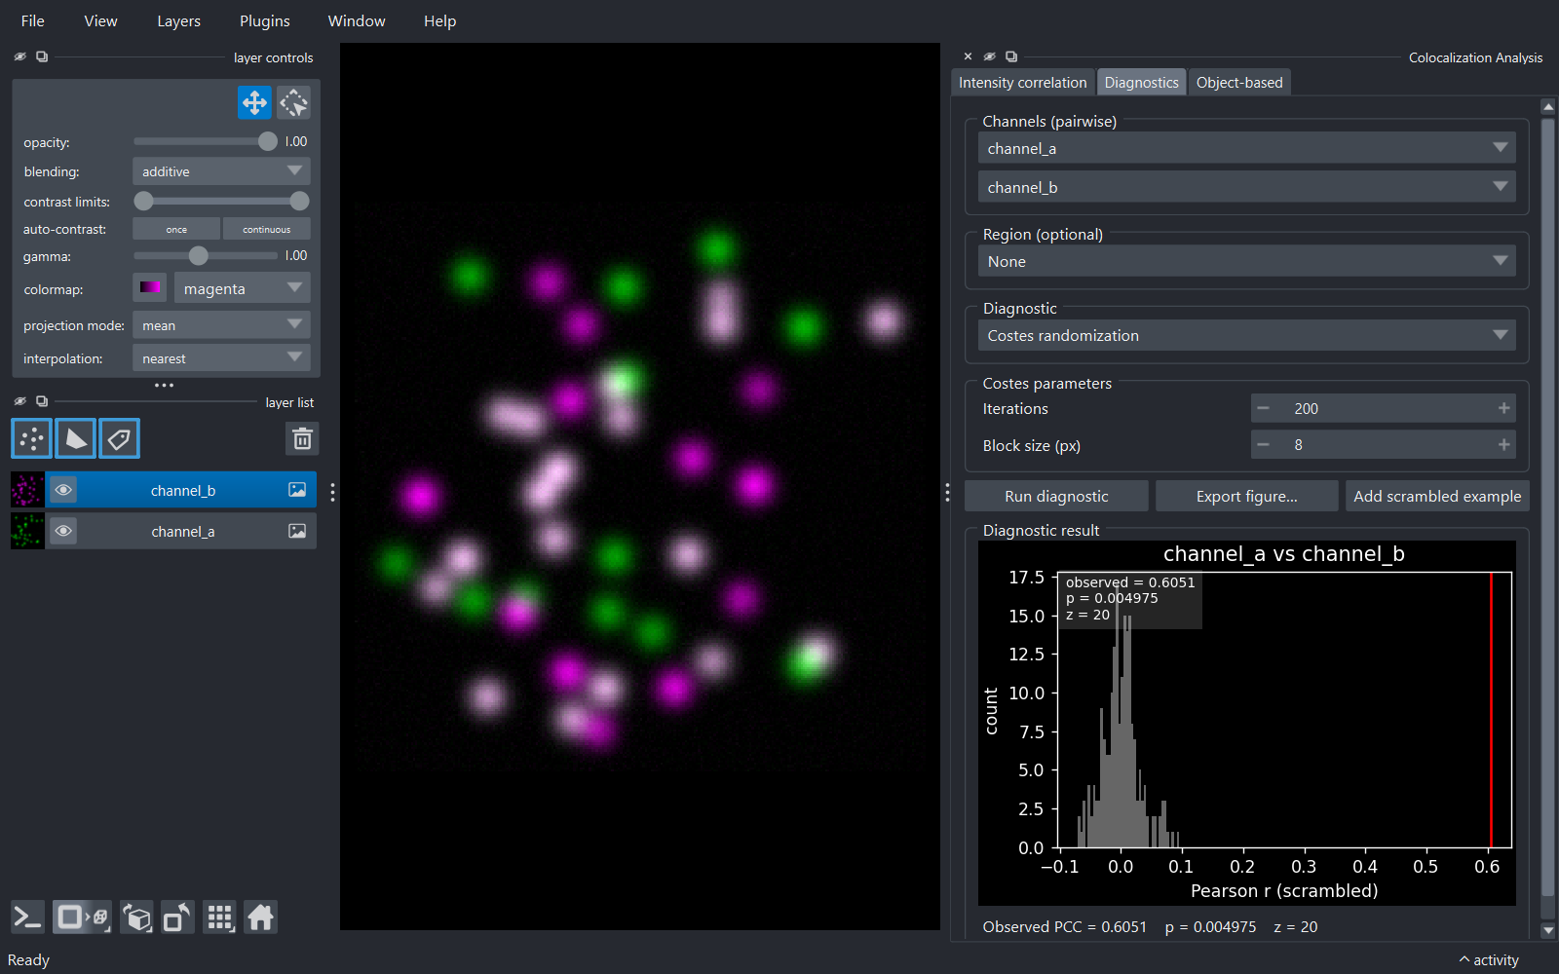Click Run diagnostic button
Screen dimensions: 1559x974
[x=1056, y=496]
